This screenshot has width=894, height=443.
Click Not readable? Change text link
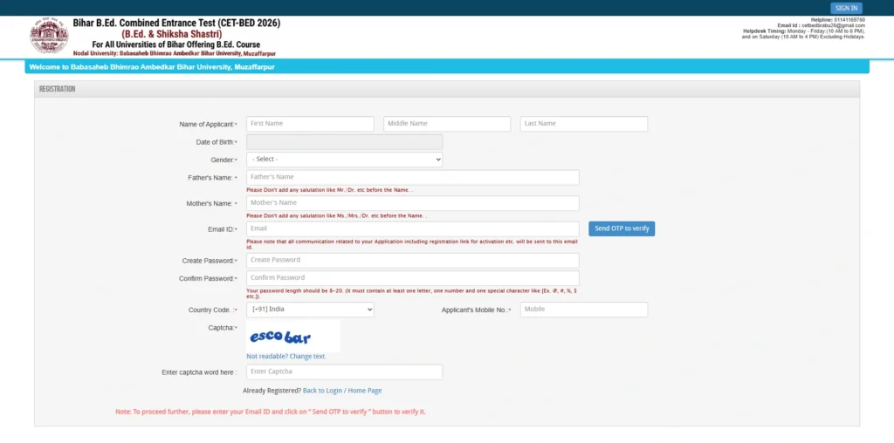pos(286,357)
